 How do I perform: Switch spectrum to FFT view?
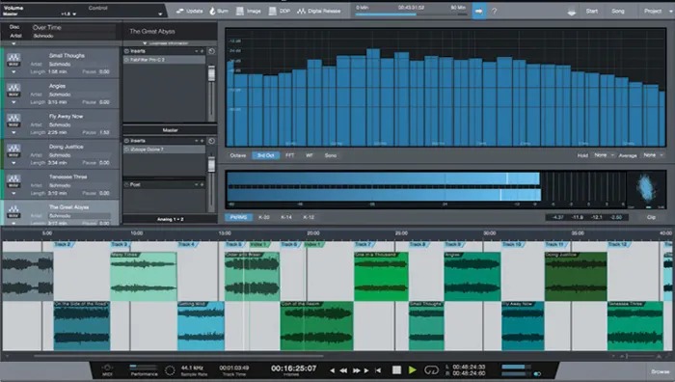pos(289,155)
